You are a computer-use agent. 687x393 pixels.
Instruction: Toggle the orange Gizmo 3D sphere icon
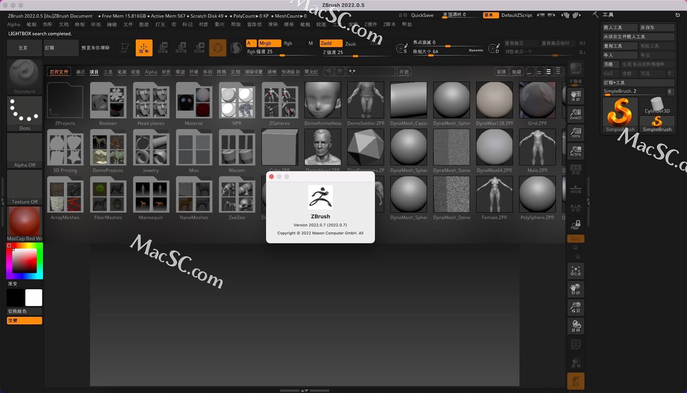pos(218,48)
